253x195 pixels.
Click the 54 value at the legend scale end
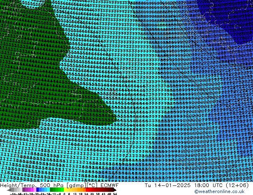115,194
